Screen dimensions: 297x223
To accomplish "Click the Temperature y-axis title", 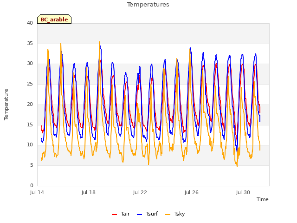I will pyautogui.click(x=6, y=105).
